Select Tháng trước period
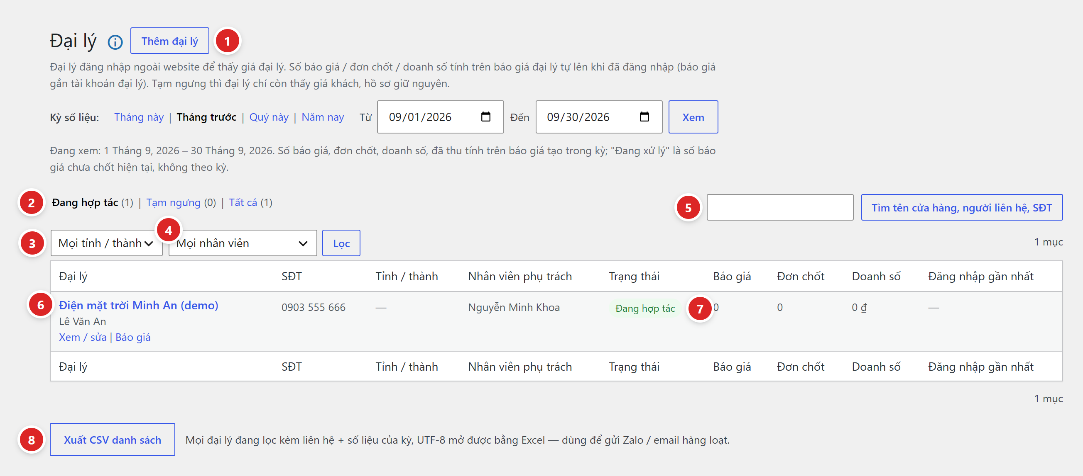 tap(206, 117)
